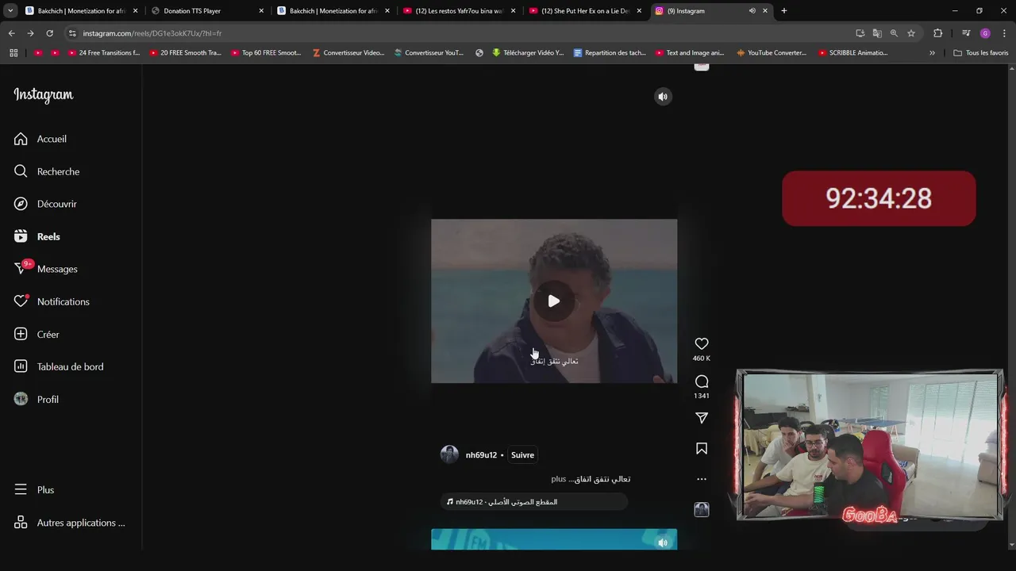Click the address bar URL

pos(152,33)
